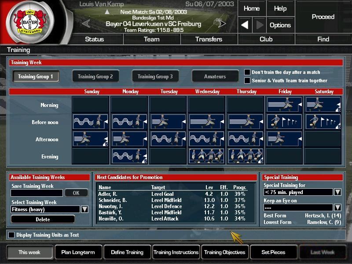The height and width of the screenshot is (264, 352).
Task: Select Thursday Before noon sprint icon
Action: (246, 122)
